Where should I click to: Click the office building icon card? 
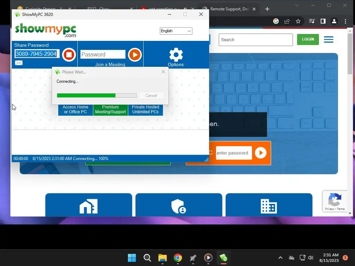(269, 205)
